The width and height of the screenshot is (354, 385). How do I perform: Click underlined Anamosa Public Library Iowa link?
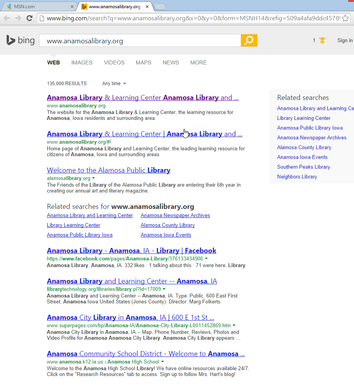point(80,235)
